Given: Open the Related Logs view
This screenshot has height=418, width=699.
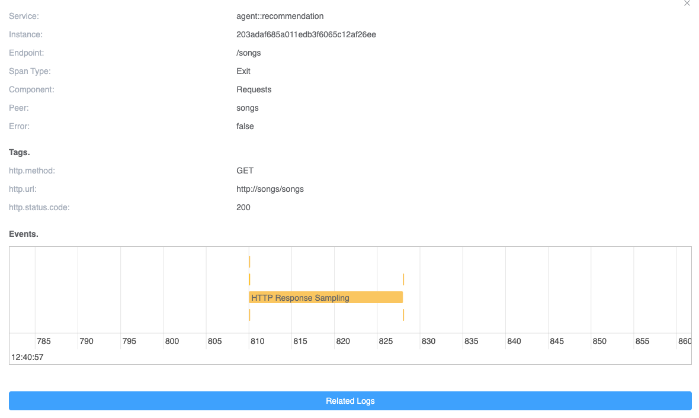Looking at the screenshot, I should [350, 401].
